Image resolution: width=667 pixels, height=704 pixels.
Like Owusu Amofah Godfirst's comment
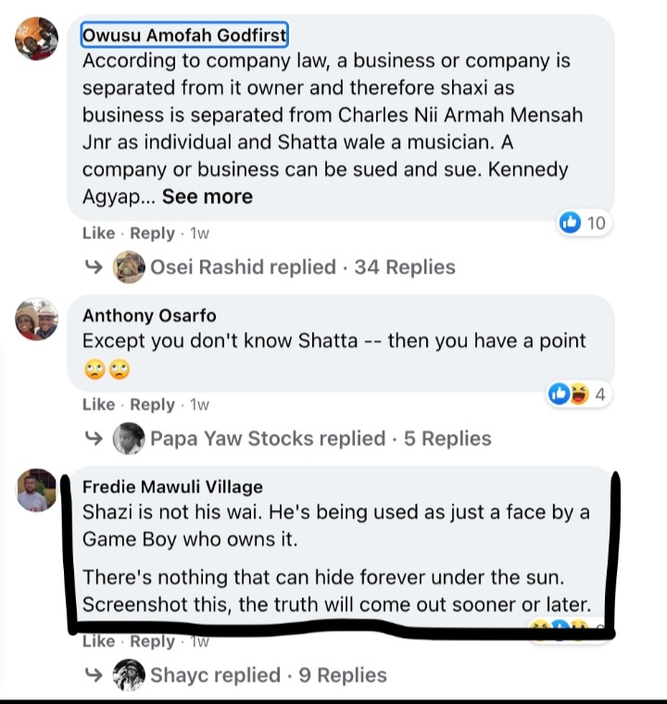tap(98, 233)
